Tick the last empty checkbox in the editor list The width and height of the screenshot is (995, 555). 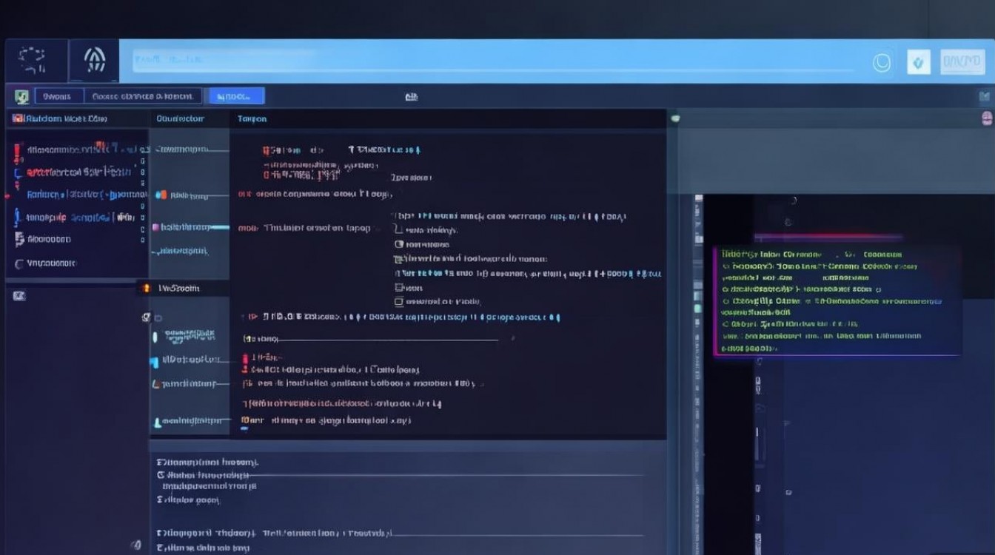(x=399, y=302)
